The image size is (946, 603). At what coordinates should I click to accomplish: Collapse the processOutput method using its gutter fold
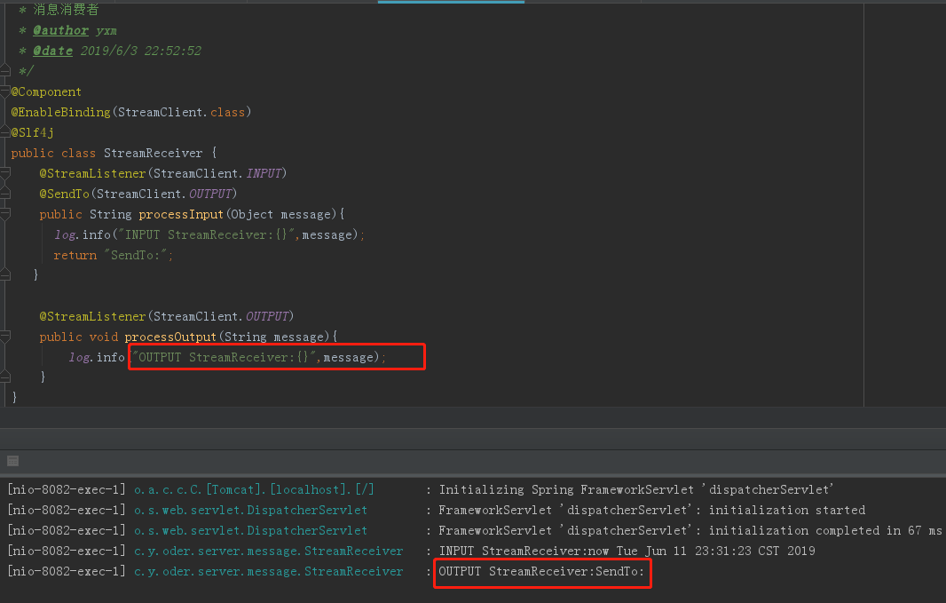coord(5,337)
